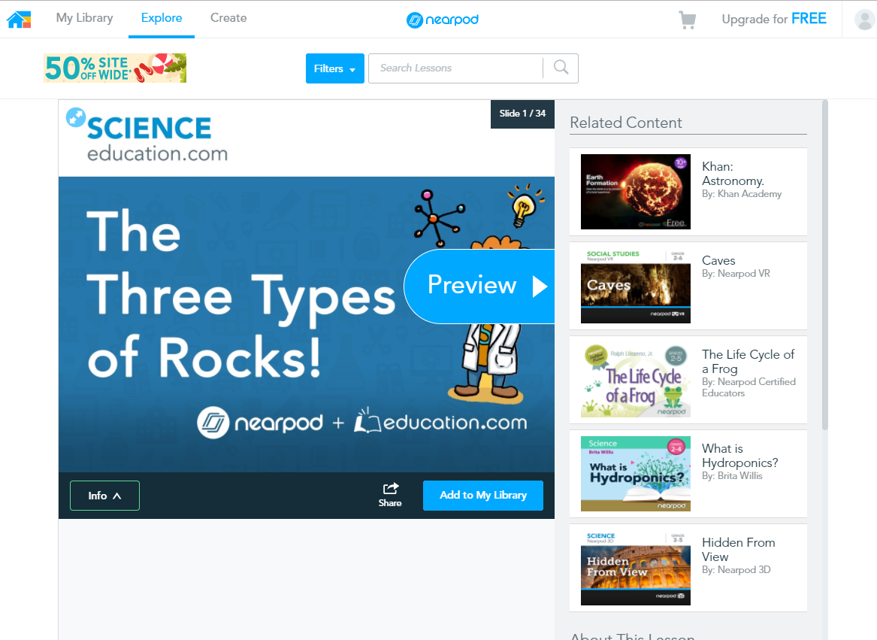The width and height of the screenshot is (877, 640).
Task: Click the home icon in navigation bar
Action: pyautogui.click(x=19, y=20)
